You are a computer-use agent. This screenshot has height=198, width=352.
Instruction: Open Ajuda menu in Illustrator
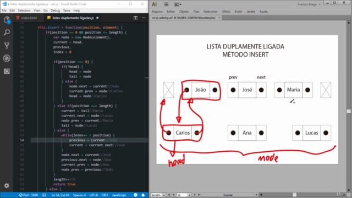263,12
